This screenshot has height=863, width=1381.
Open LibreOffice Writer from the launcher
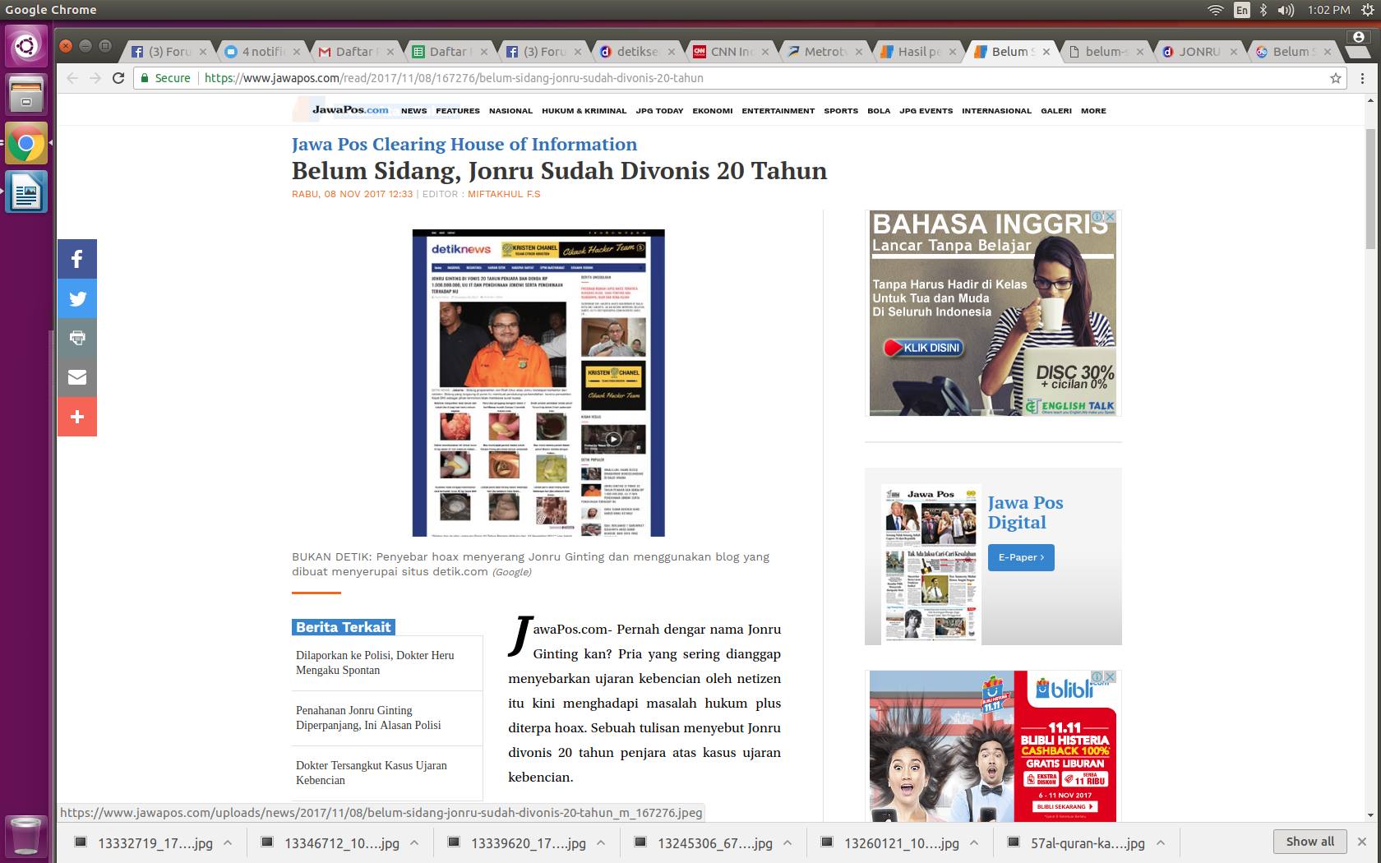click(x=26, y=192)
